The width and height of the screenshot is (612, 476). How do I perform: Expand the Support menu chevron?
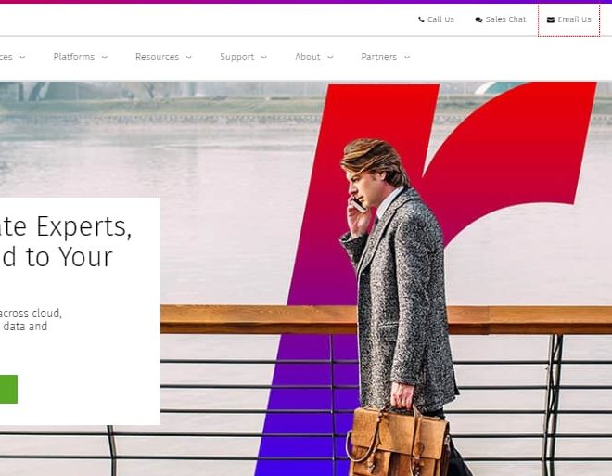(264, 57)
